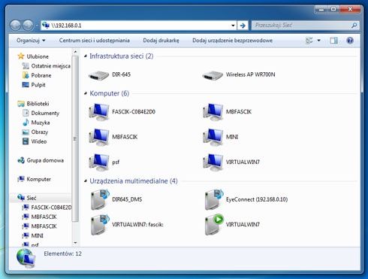The width and height of the screenshot is (368, 279).
Task: Open the address bar history dropdown
Action: (x=233, y=26)
